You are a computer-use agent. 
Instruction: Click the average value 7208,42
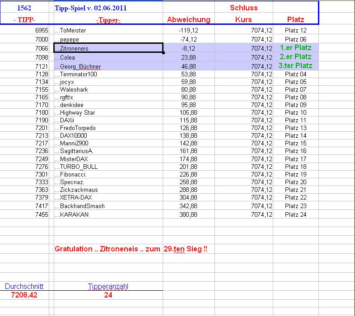coord(24,295)
